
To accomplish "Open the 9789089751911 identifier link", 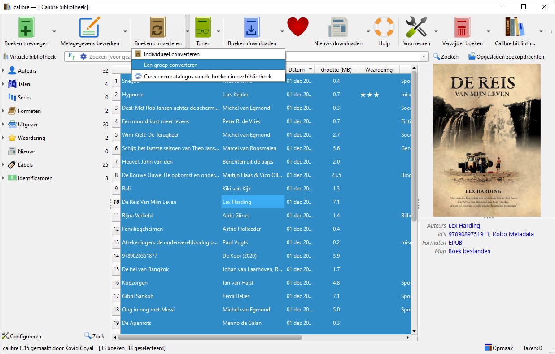I will (x=469, y=234).
